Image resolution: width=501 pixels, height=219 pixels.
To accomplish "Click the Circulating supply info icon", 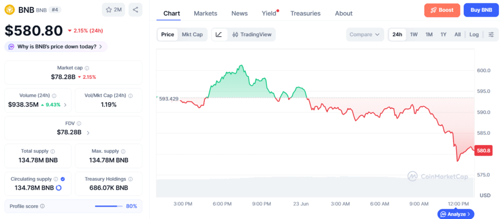I will tap(56, 179).
